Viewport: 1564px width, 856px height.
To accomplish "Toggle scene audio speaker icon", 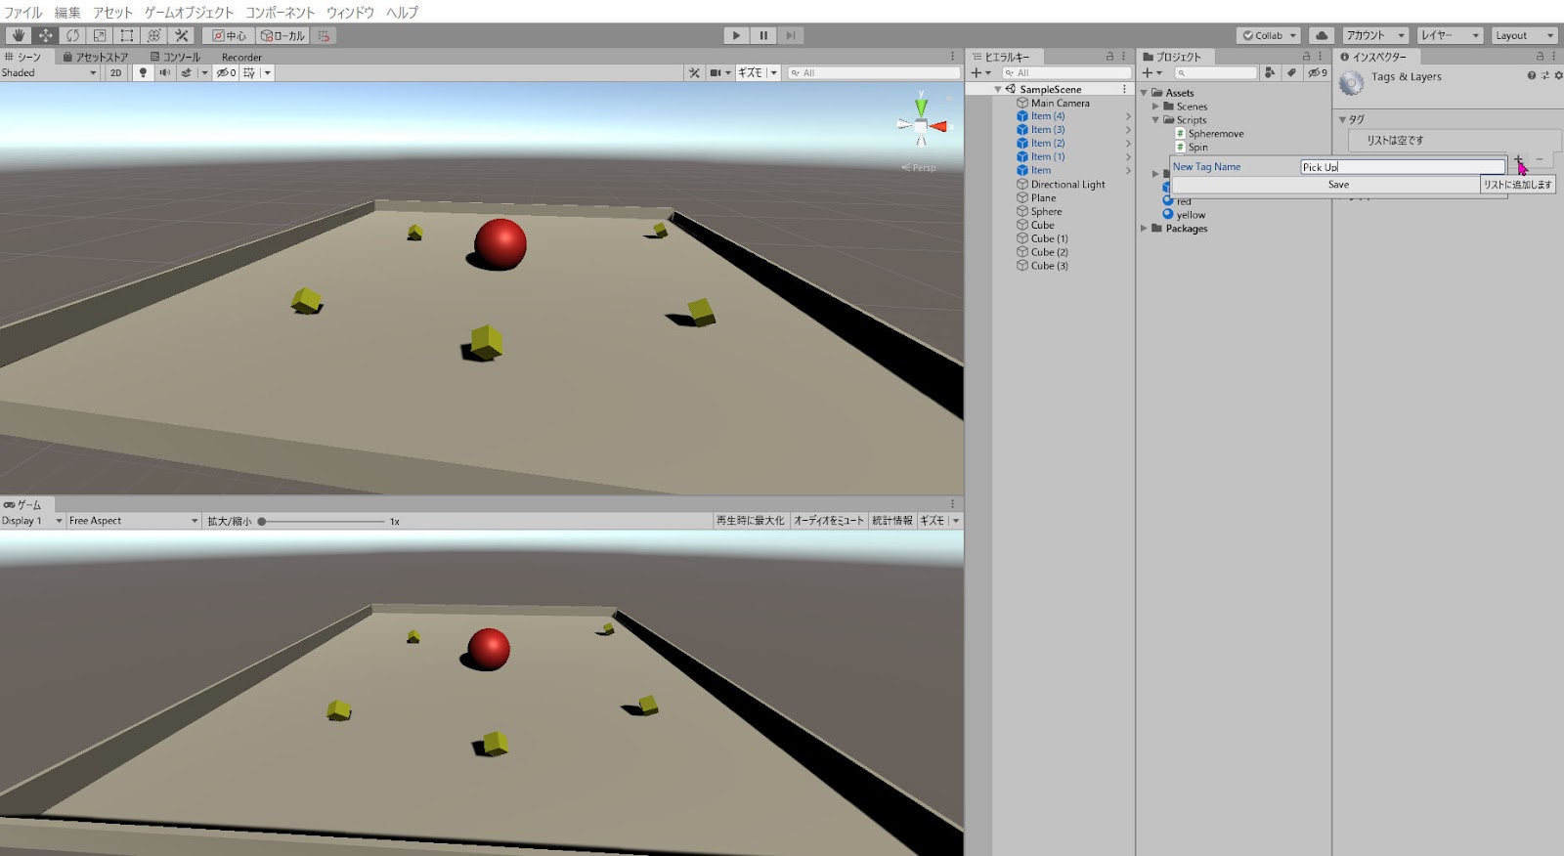I will click(x=164, y=72).
